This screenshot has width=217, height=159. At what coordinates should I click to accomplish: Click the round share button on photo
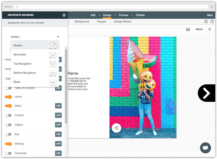pos(117,128)
